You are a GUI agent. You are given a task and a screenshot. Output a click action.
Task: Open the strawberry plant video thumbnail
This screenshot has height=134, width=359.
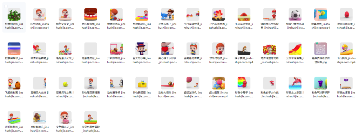pos(14,15)
